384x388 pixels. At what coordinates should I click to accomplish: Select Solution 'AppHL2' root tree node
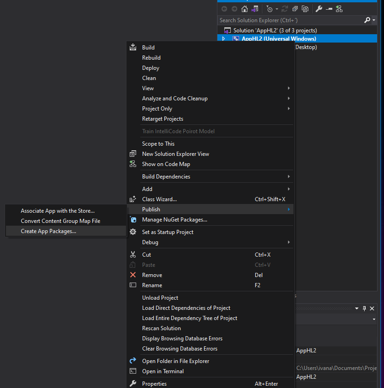point(275,31)
